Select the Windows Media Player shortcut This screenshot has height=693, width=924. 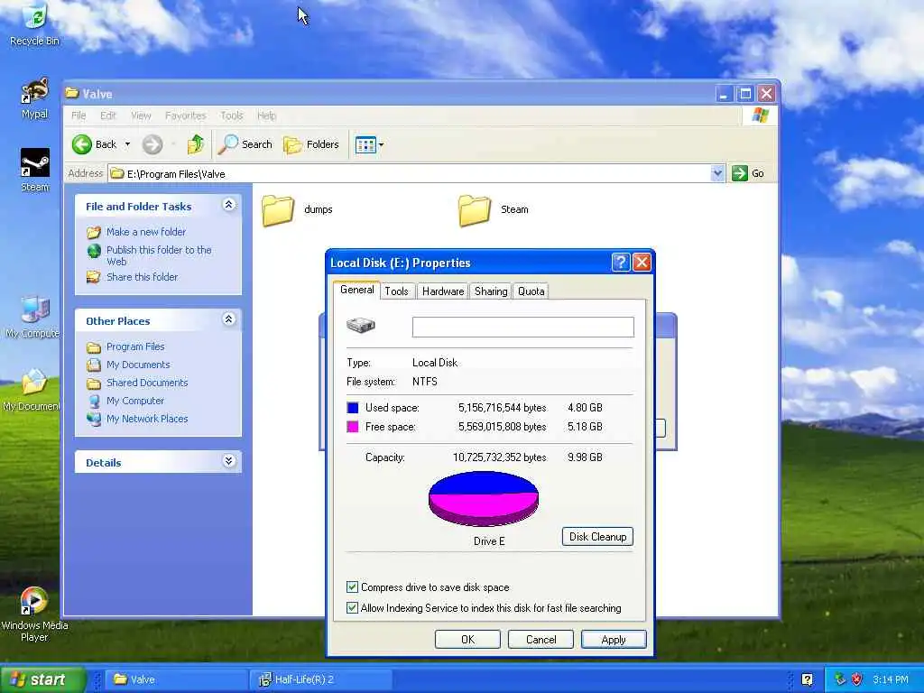coord(34,614)
